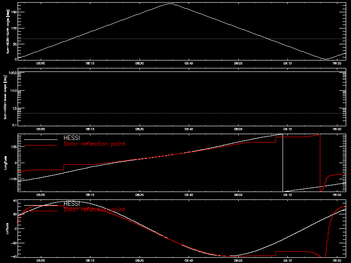
Task: Click the 20 tick label on Latitude axis
Action: [15, 214]
